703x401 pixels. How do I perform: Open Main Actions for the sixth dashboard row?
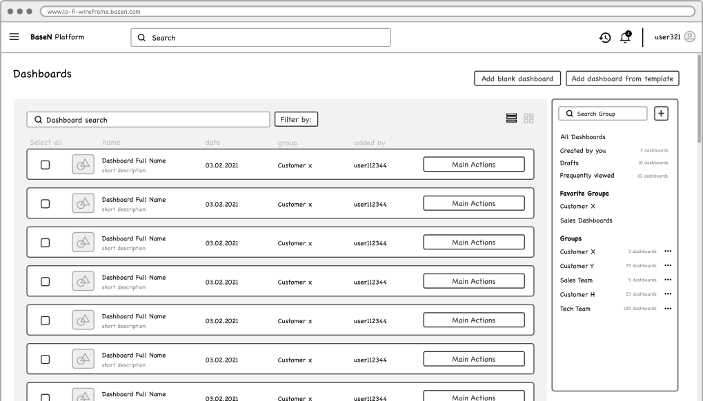tap(474, 359)
